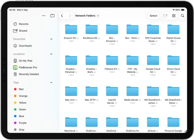Open Recently Deleted in sidebar
Image resolution: width=194 pixels, height=140 pixels.
pyautogui.click(x=29, y=74)
